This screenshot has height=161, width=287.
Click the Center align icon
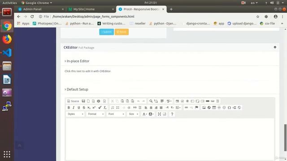151,108
